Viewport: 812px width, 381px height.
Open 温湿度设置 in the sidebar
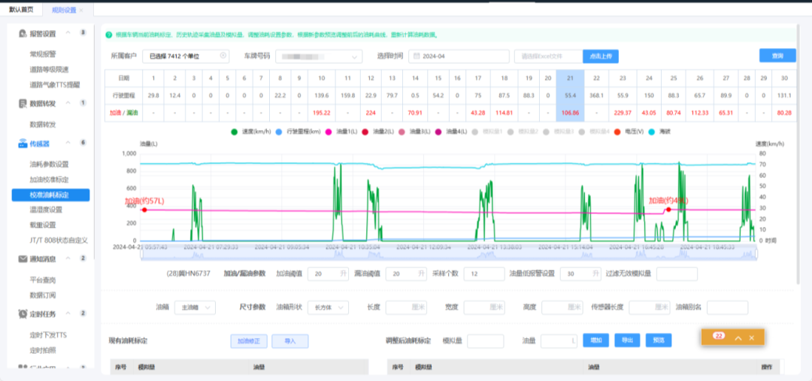[x=46, y=210]
